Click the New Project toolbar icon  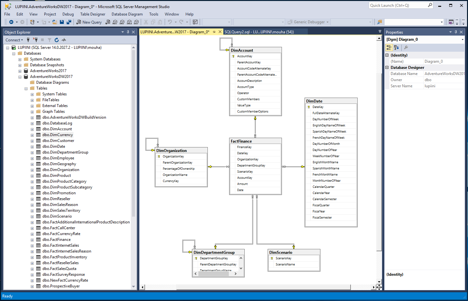tap(32, 22)
